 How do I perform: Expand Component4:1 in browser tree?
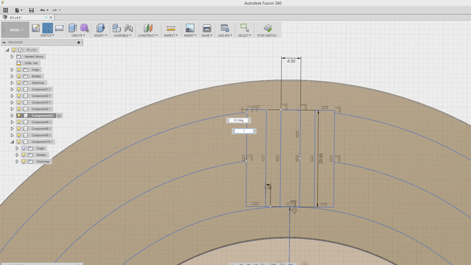(12, 109)
